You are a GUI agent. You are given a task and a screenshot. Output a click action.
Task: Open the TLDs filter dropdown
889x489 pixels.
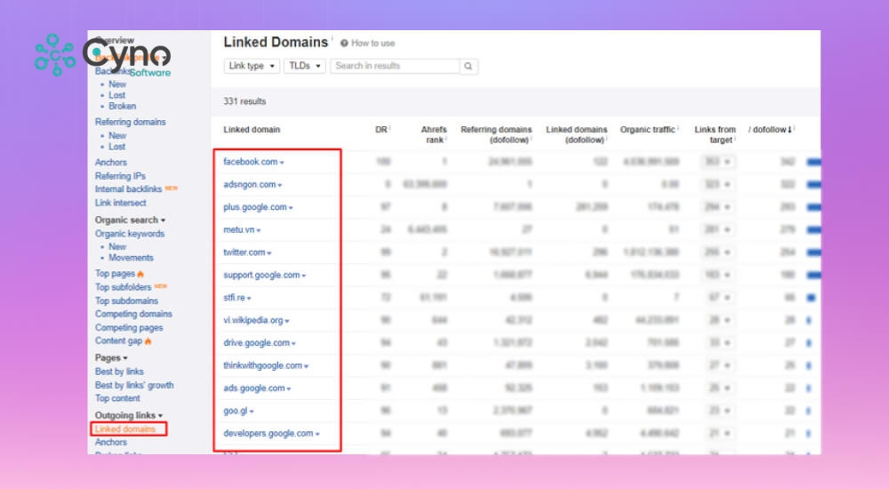click(304, 66)
